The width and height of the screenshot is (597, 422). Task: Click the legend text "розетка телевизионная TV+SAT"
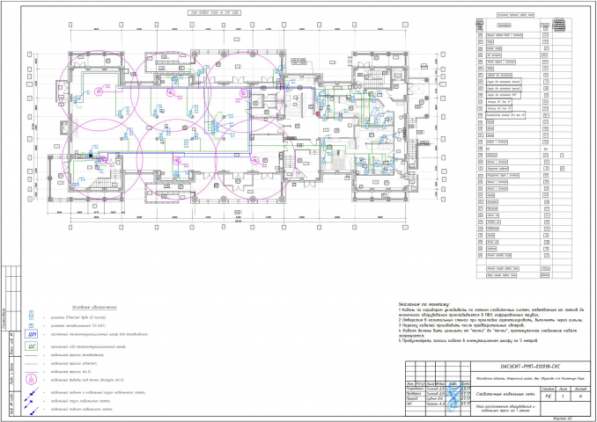77,326
